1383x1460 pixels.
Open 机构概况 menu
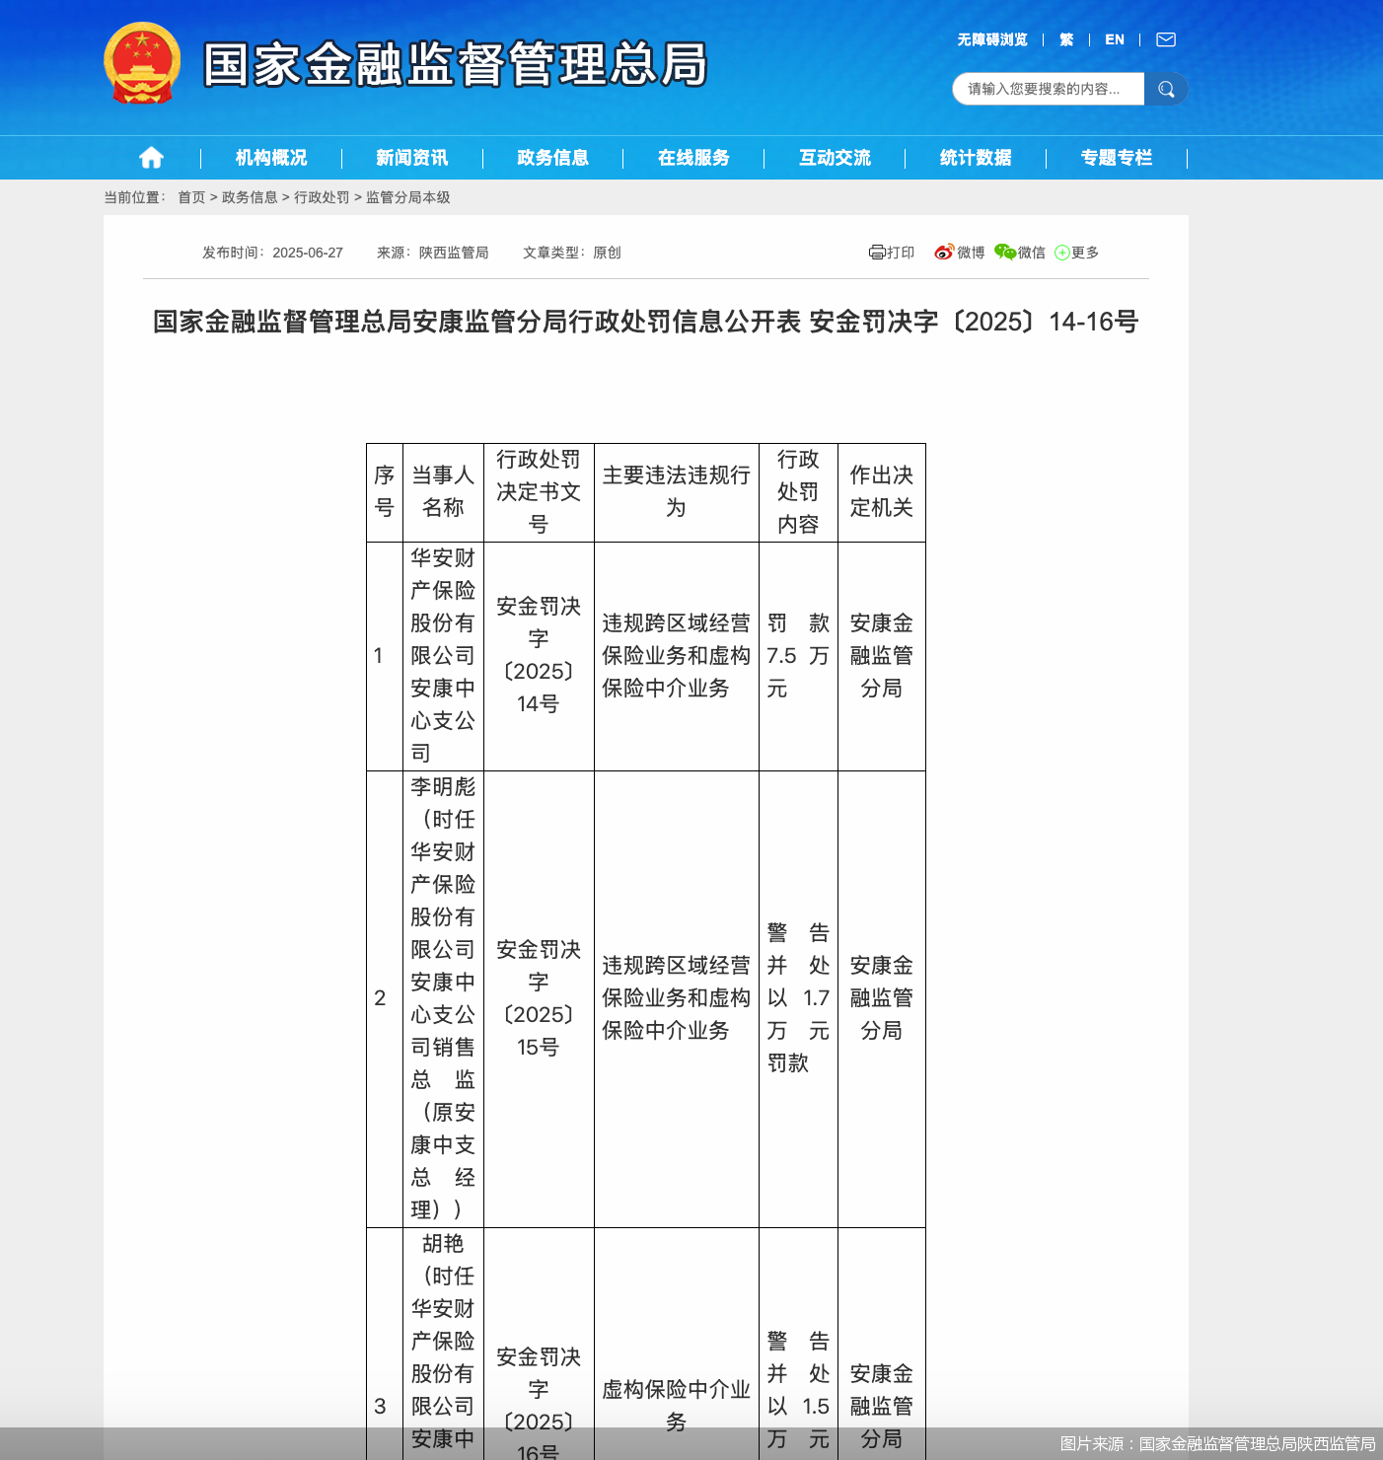click(271, 158)
